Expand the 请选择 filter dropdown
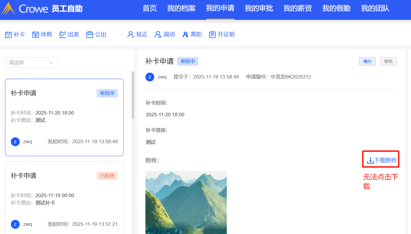The image size is (411, 234). (x=31, y=63)
